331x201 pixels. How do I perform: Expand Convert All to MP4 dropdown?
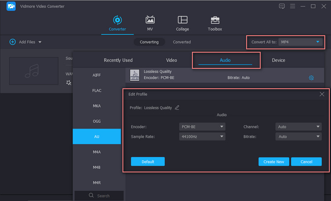300,42
